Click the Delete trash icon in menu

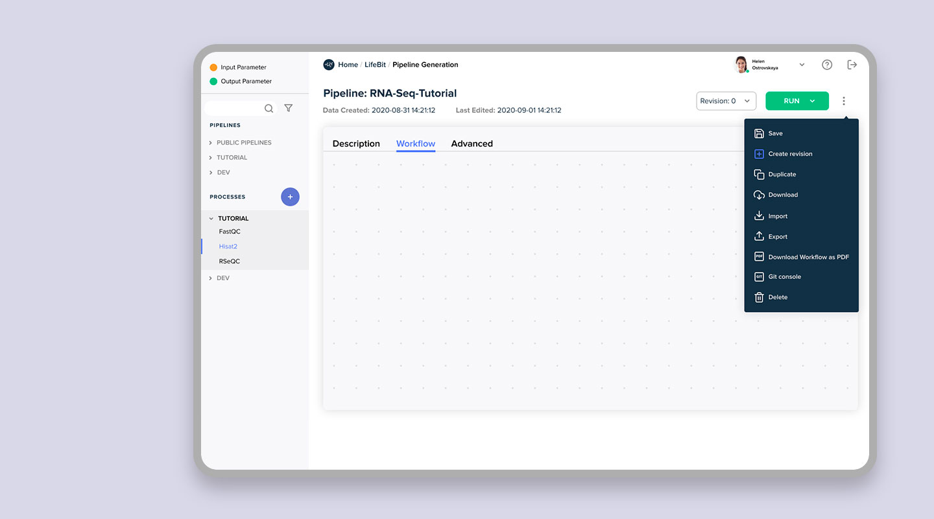(x=759, y=297)
